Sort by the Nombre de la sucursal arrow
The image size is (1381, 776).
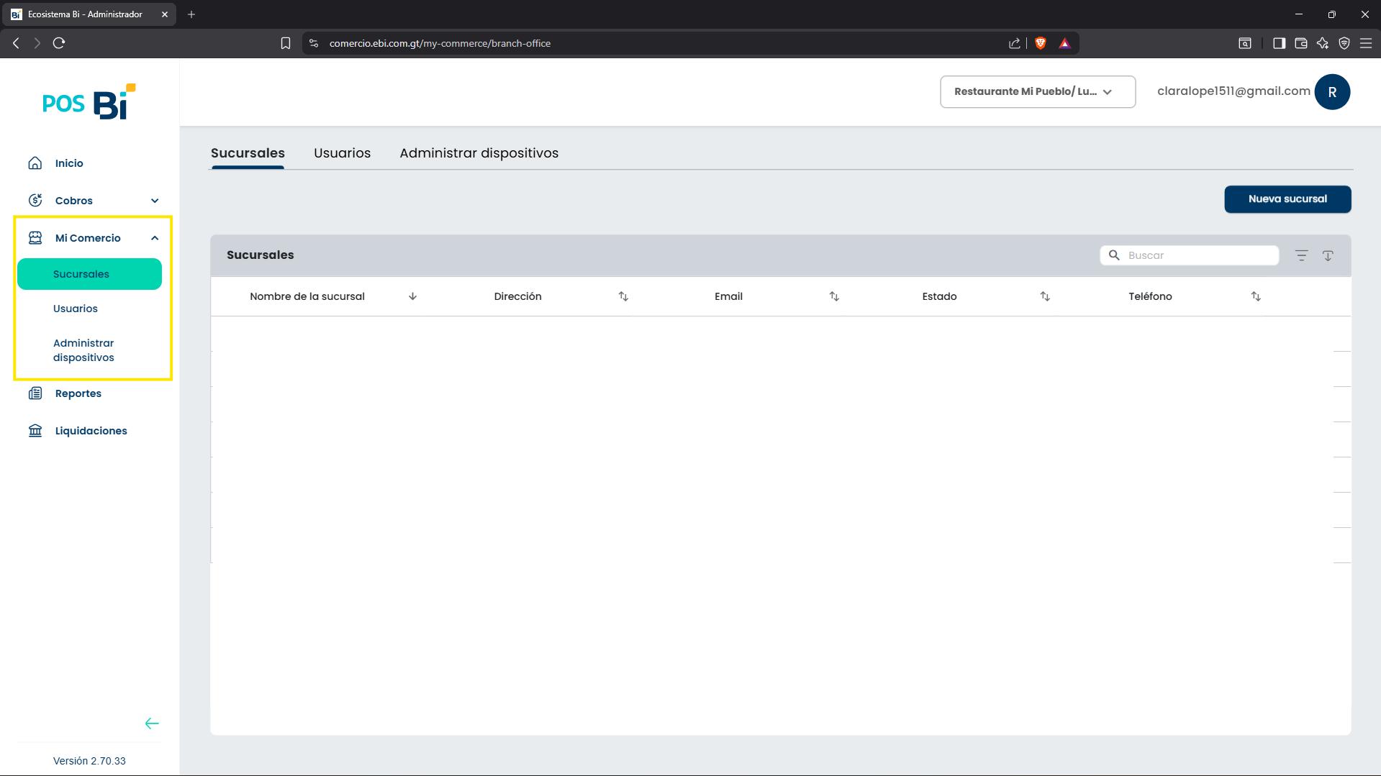(412, 296)
